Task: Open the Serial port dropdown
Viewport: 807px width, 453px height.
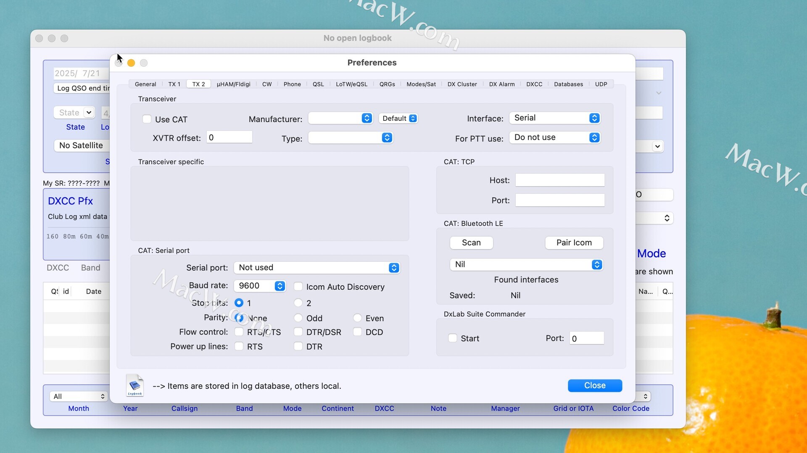Action: (x=317, y=268)
